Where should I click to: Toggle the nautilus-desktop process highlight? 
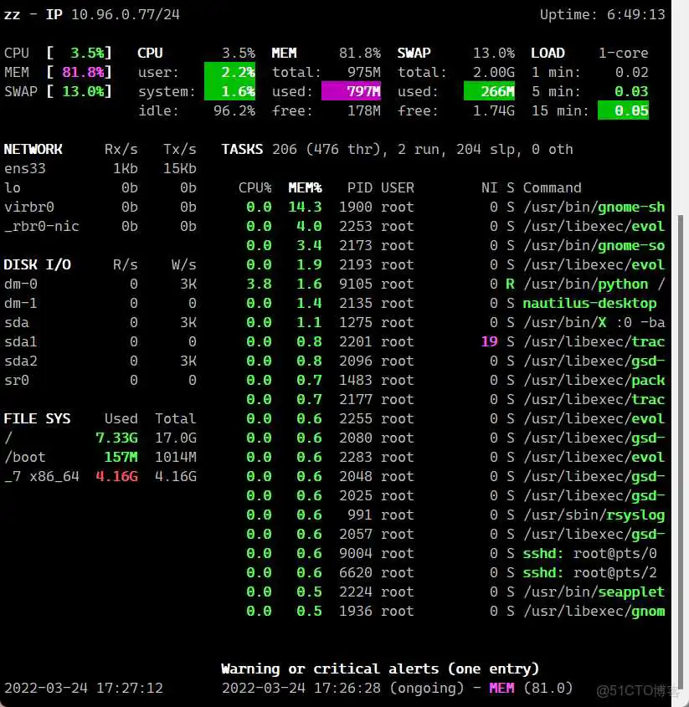589,303
